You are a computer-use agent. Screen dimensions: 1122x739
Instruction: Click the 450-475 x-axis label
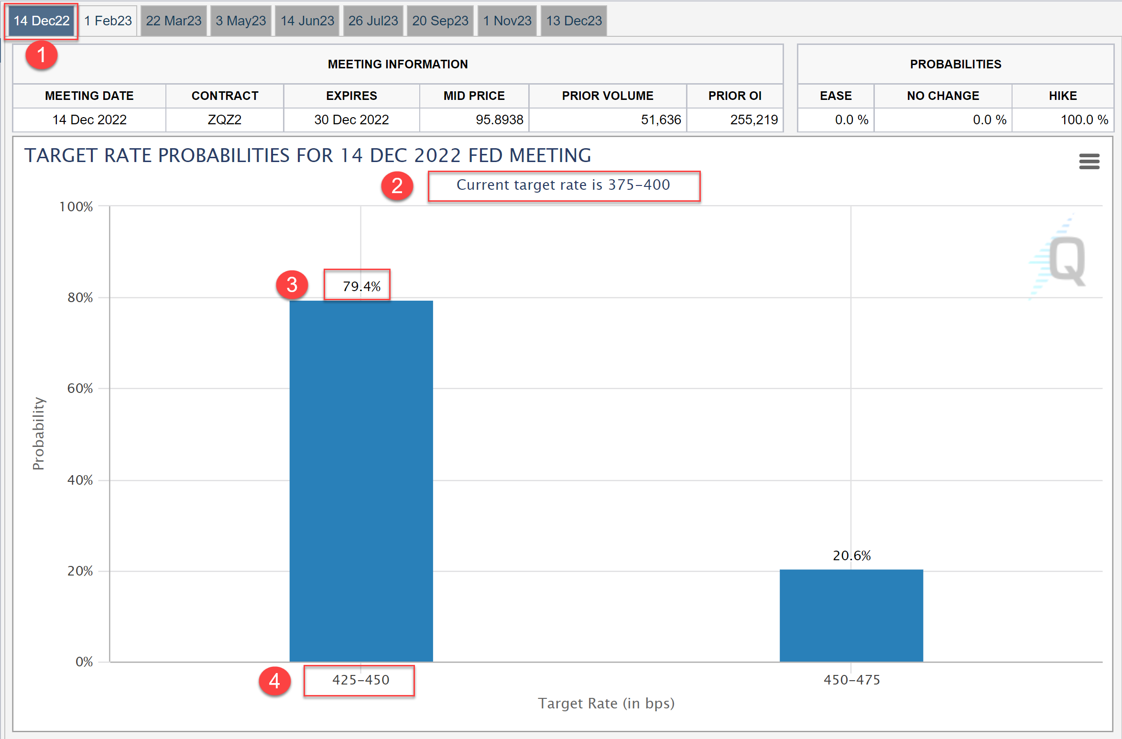[x=851, y=680]
